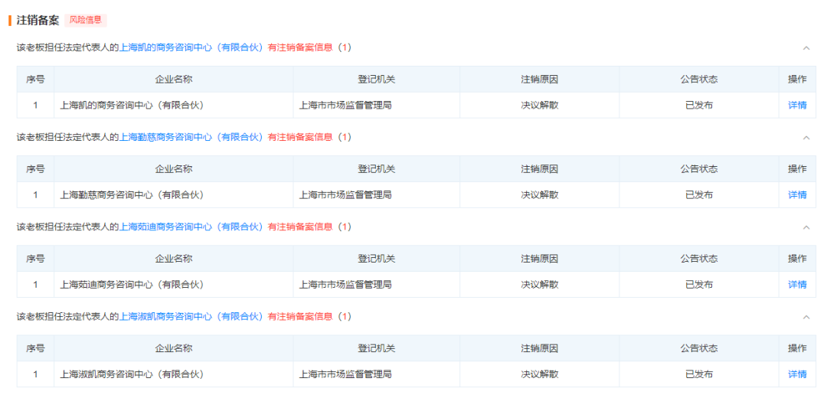Click 已发布 status in the 上海淑凯 row
Viewport: 827px width, 398px height.
[699, 374]
